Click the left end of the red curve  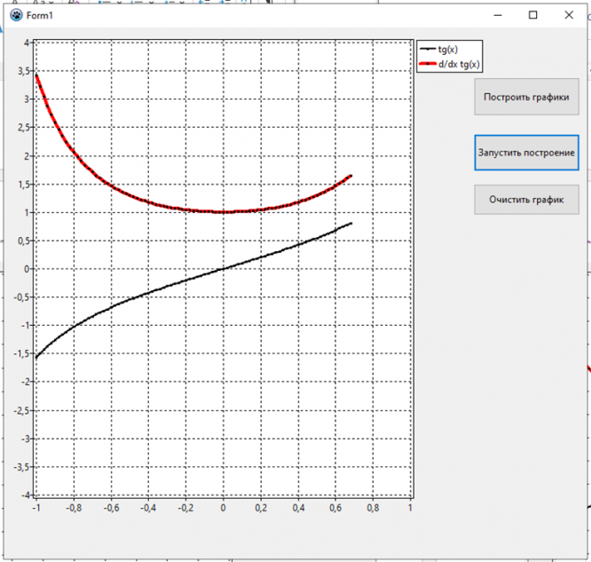tap(36, 75)
